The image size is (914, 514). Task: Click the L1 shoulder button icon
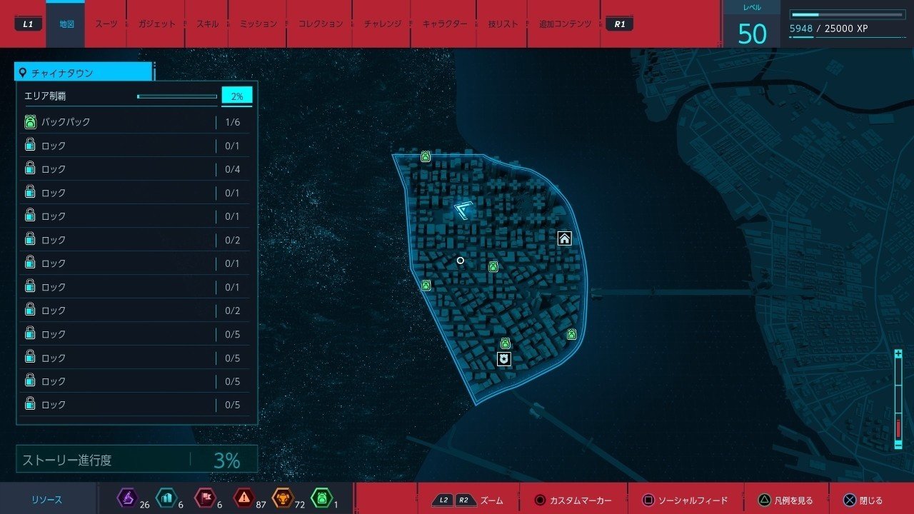(x=28, y=24)
